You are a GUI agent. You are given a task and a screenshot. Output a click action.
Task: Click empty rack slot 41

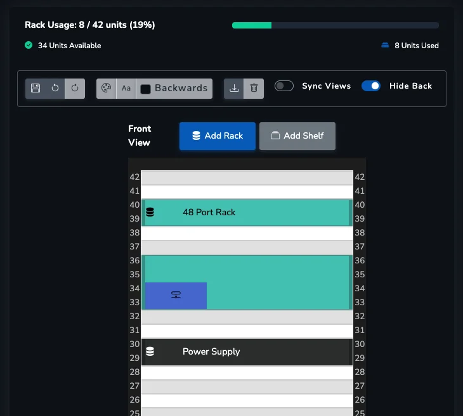247,192
